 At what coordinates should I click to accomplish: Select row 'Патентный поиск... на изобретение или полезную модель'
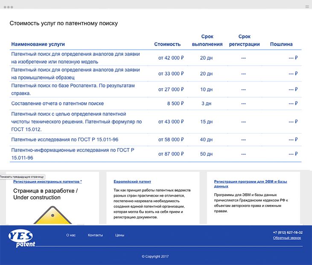tap(156, 58)
